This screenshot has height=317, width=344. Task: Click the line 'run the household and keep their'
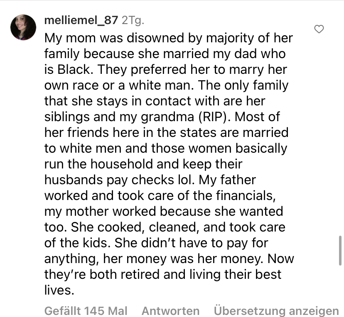[x=143, y=164]
